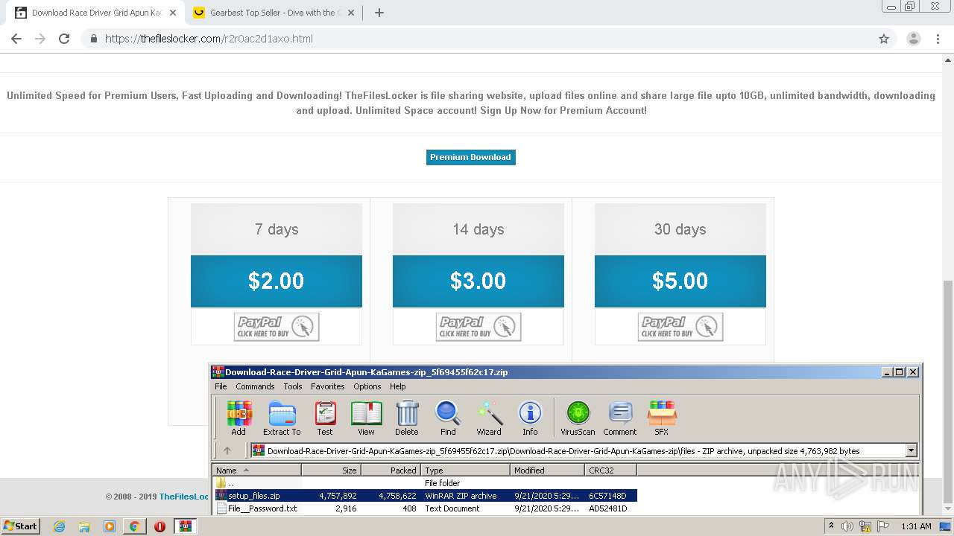This screenshot has height=536, width=954.
Task: Open the Windows Start menu
Action: click(x=20, y=526)
